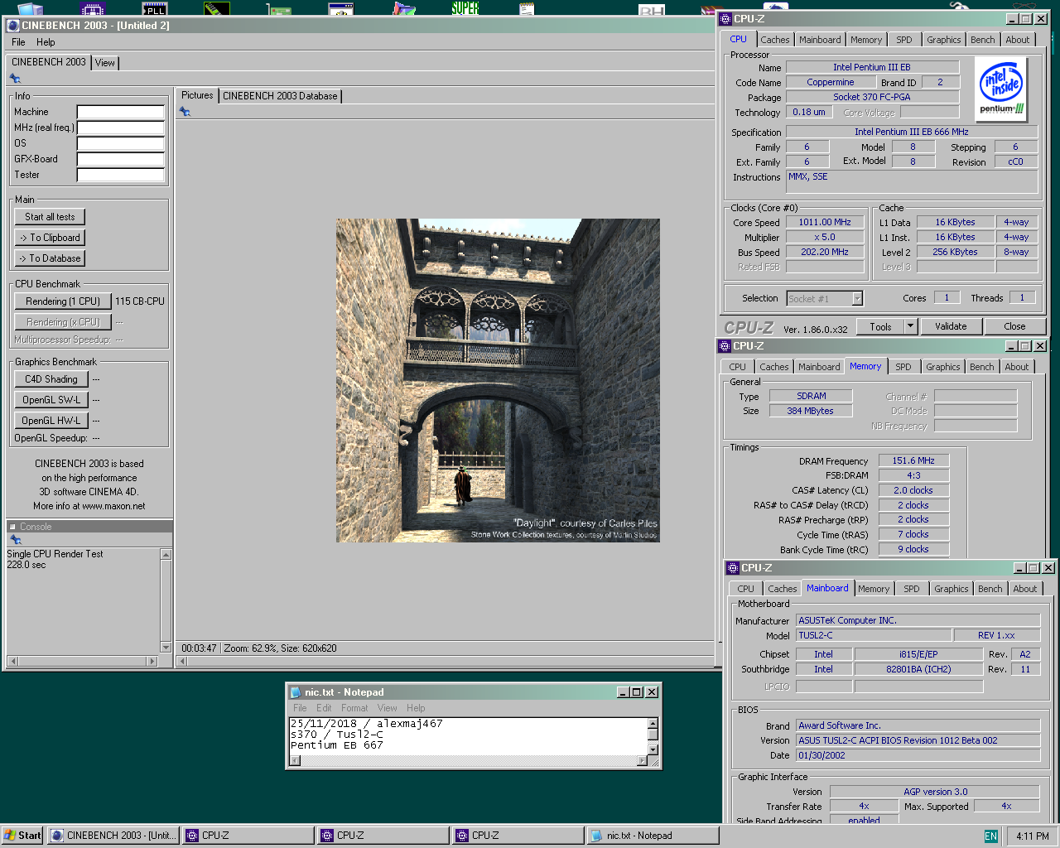Open the CINEBENCH 2003 Database tab
The width and height of the screenshot is (1060, 848).
[x=280, y=96]
